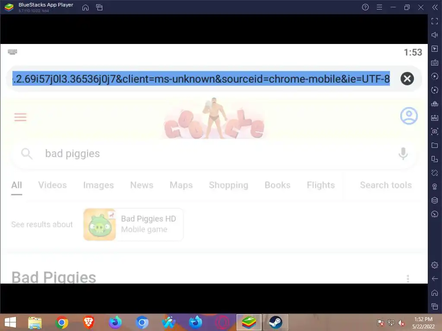This screenshot has width=442, height=331.
Task: Open Google's hamburger menu on the page
Action: click(x=20, y=117)
